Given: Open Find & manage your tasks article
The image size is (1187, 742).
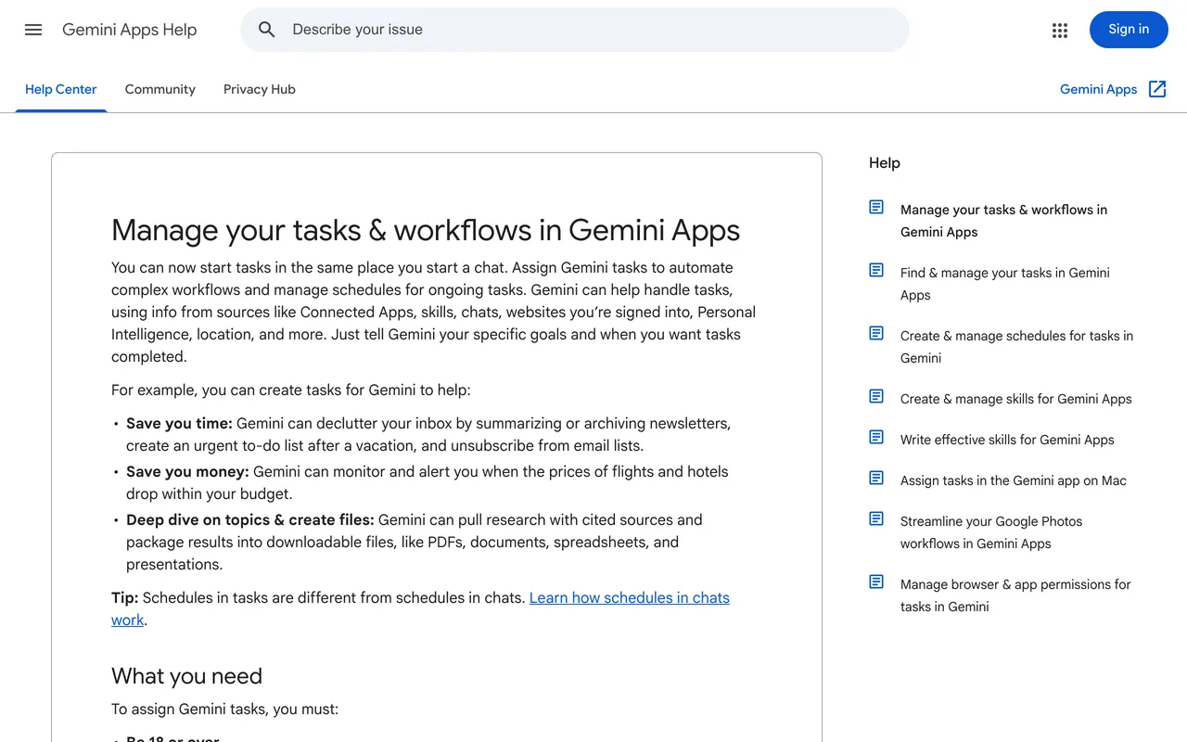Looking at the screenshot, I should [x=1005, y=284].
